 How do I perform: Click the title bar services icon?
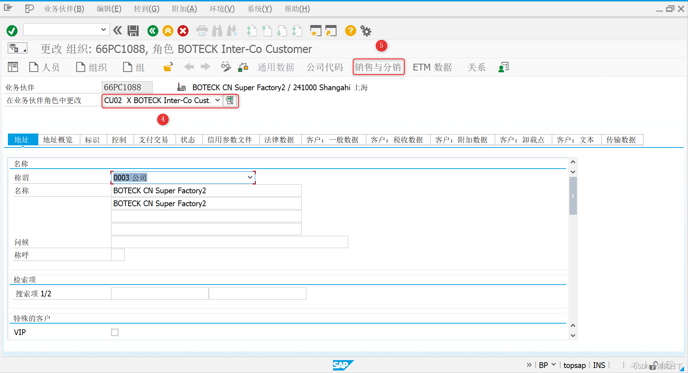(17, 48)
